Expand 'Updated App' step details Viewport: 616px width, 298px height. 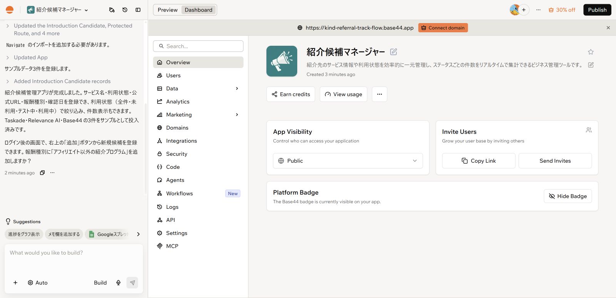[x=7, y=57]
